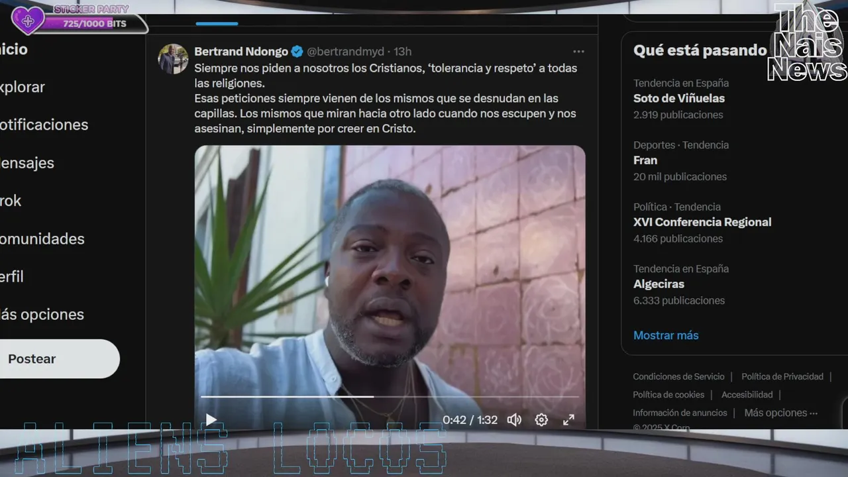
Task: Click the Sticker Party heart icon
Action: [28, 21]
